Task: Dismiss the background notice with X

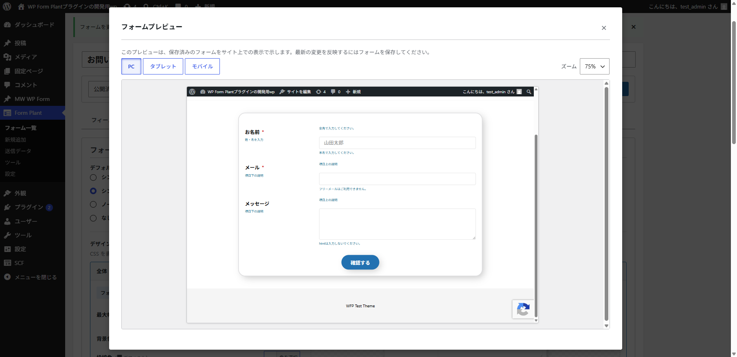Action: coord(633,27)
